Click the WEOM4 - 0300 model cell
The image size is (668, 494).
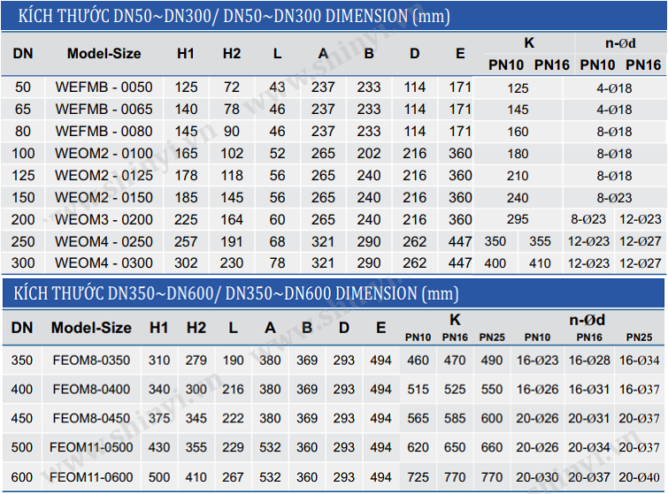[104, 263]
